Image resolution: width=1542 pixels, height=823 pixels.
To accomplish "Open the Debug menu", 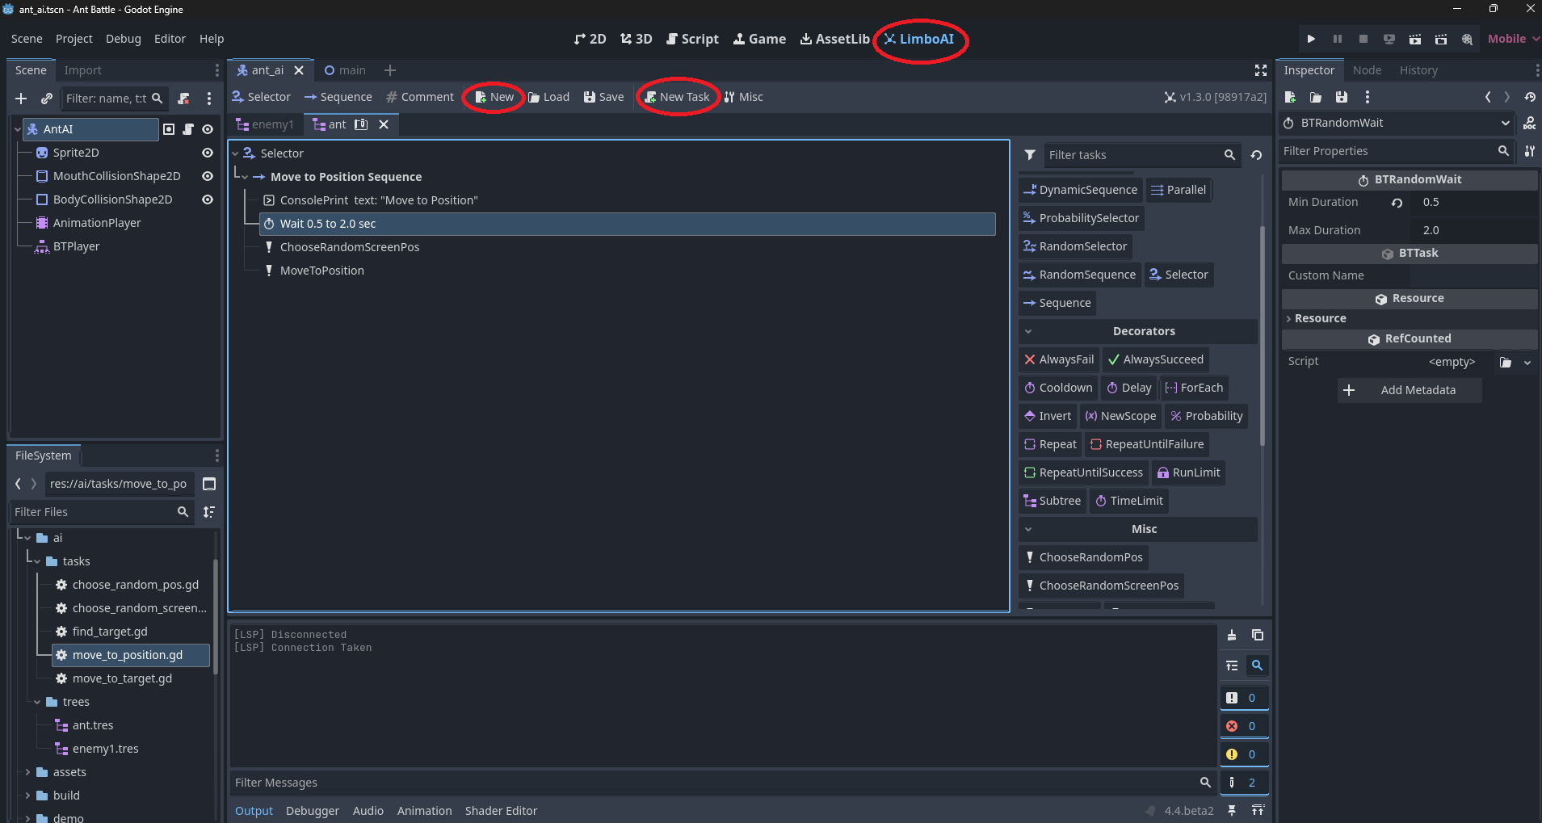I will coord(124,39).
